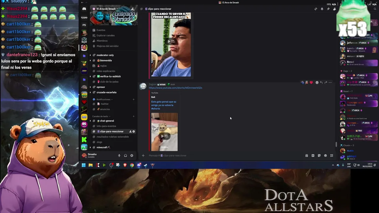This screenshot has height=213, width=379.
Task: Open Eventos in server sidebar
Action: pos(113,30)
